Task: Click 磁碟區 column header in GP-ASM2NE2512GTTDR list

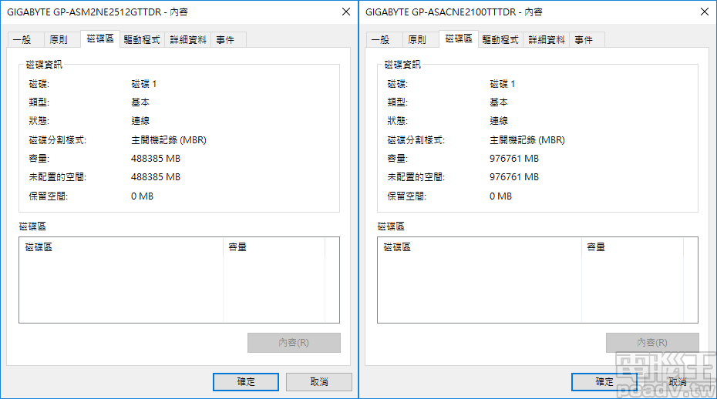Action: coord(121,246)
